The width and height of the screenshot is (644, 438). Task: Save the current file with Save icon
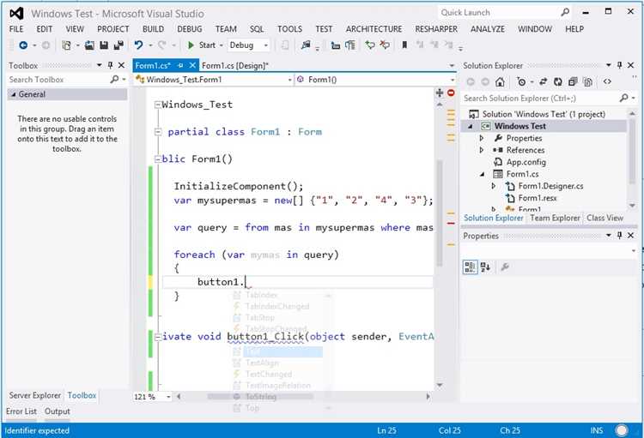104,45
